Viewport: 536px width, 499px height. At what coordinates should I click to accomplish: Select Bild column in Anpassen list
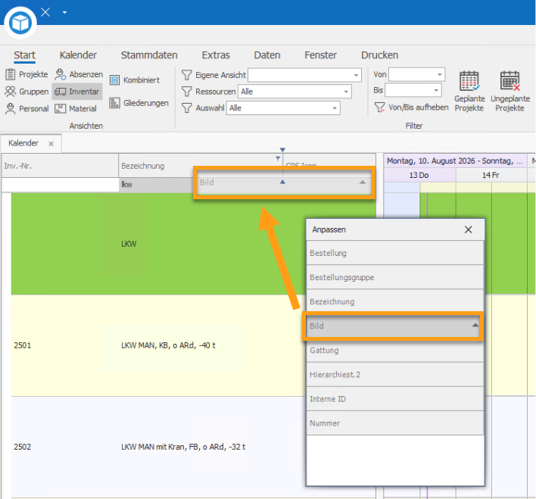click(393, 326)
